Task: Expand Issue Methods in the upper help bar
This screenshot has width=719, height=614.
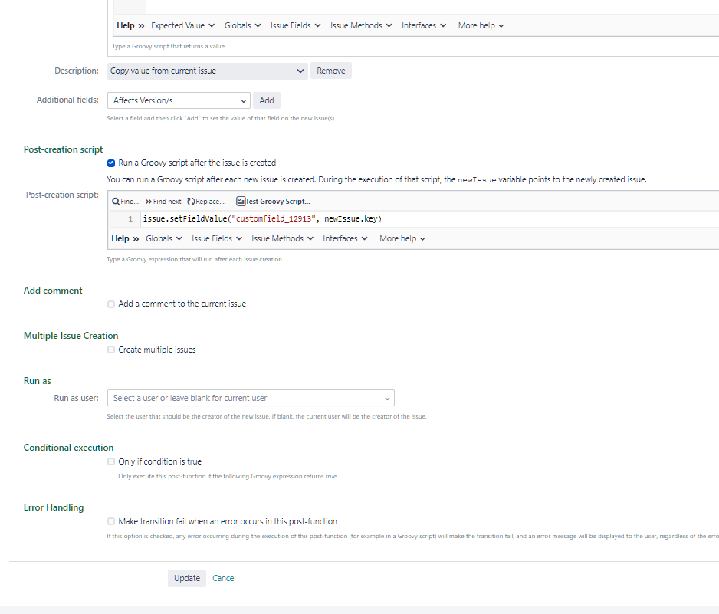Action: pyautogui.click(x=361, y=25)
